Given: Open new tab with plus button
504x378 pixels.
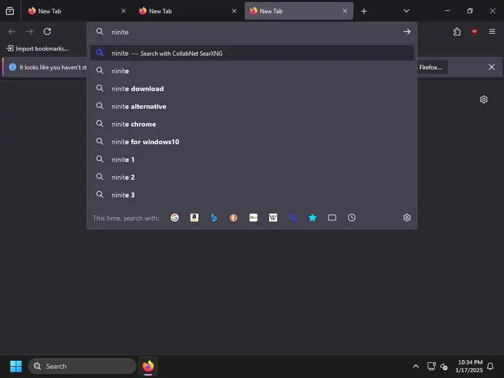Looking at the screenshot, I should [364, 11].
